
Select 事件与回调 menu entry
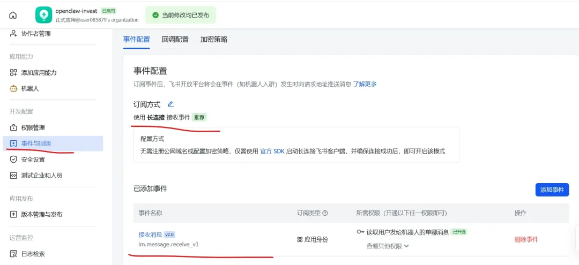(53, 143)
